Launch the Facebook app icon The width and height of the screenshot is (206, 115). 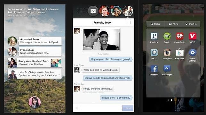pyautogui.click(x=154, y=69)
